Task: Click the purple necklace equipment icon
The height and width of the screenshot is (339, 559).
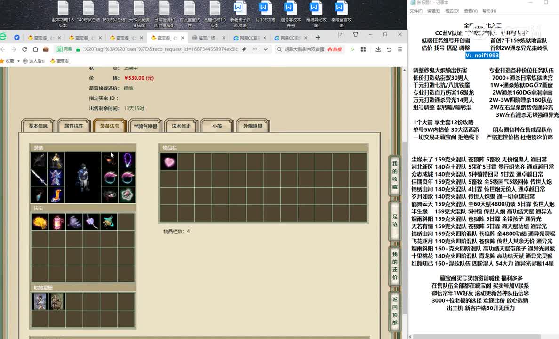Action: click(127, 160)
